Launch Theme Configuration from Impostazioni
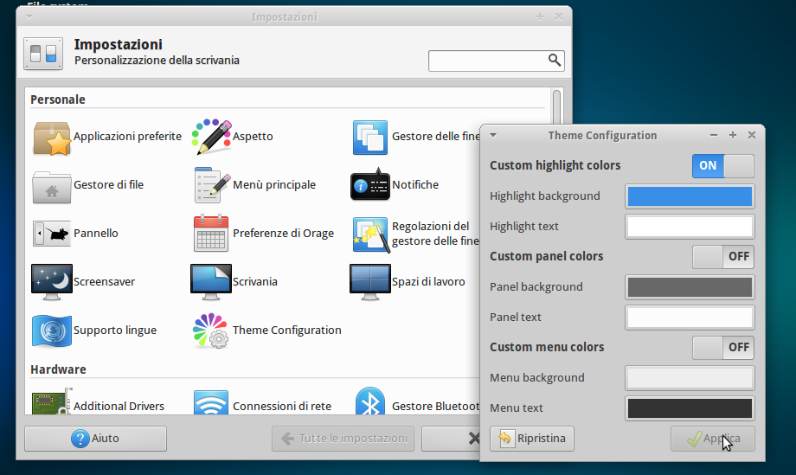 click(x=267, y=331)
